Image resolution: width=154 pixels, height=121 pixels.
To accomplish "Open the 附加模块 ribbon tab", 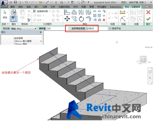I will point(102,7).
